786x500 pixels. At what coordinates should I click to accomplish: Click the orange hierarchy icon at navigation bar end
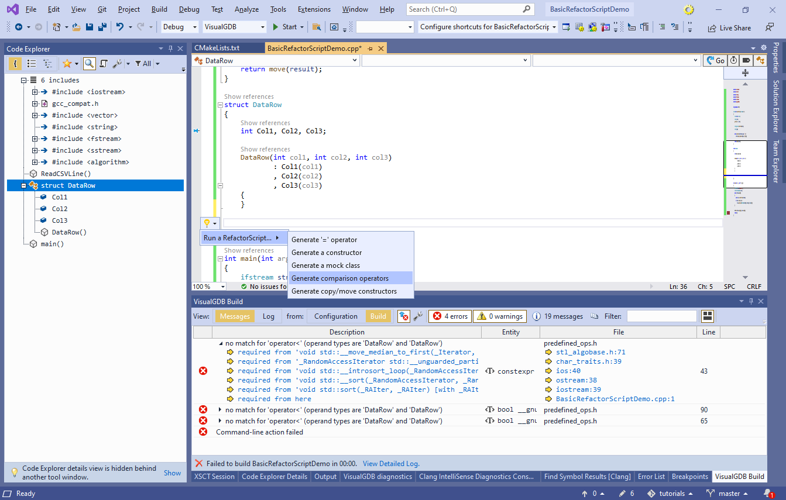click(x=760, y=60)
